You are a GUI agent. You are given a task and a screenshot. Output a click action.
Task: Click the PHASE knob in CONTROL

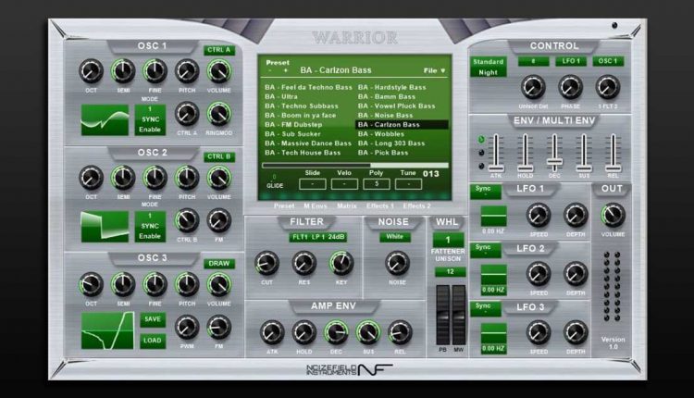point(570,87)
